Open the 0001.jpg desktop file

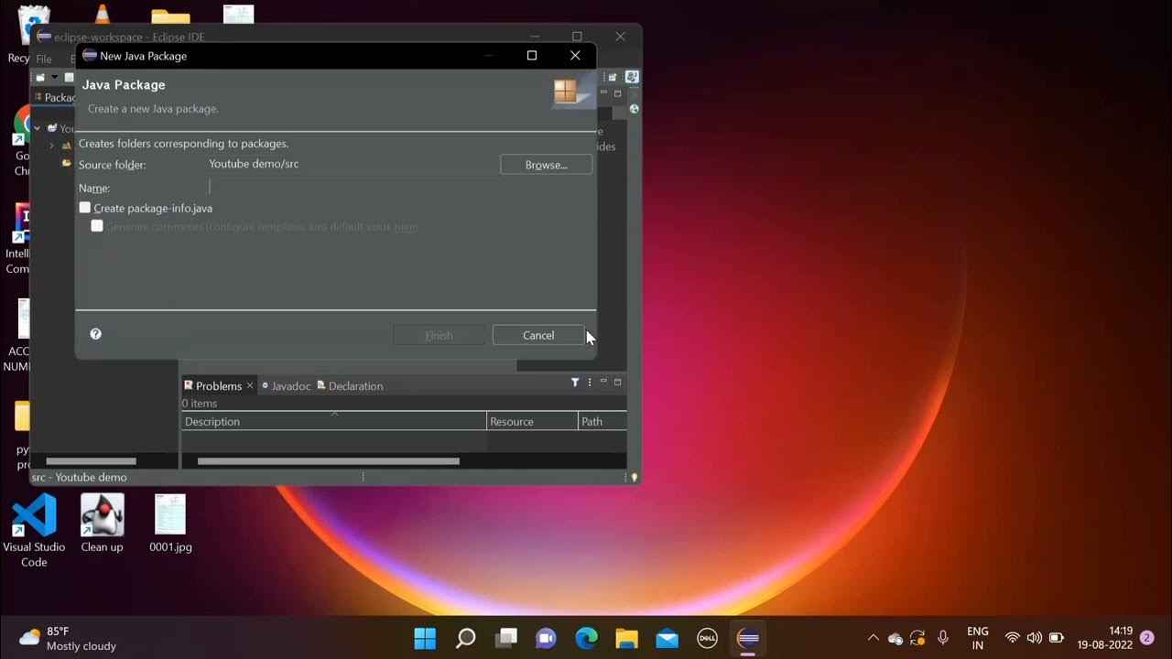pyautogui.click(x=170, y=524)
